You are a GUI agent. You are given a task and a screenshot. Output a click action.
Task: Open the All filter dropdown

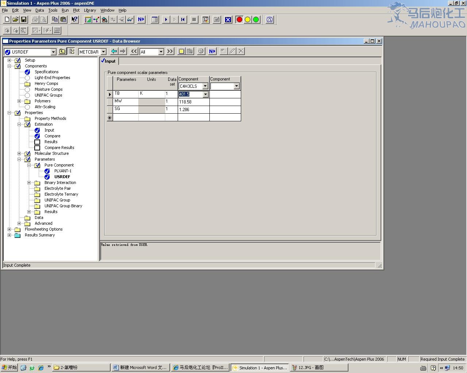(161, 52)
